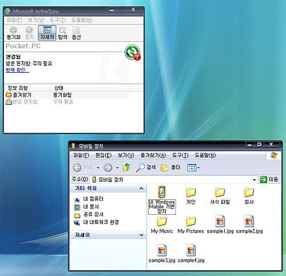Select the sample1.jpg file
This screenshot has width=286, height=276.
click(x=220, y=224)
